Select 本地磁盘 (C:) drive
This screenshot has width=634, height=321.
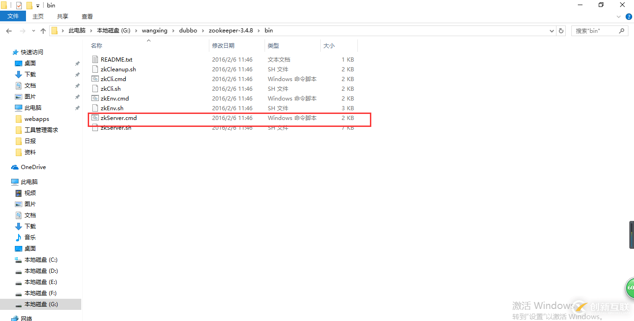[41, 260]
